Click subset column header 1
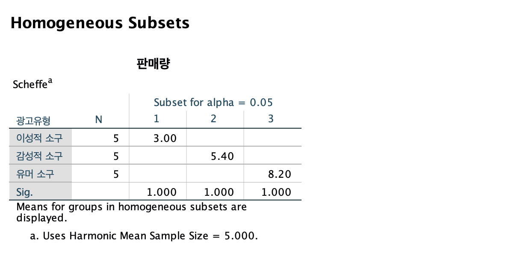Image resolution: width=532 pixels, height=259 pixels. point(157,119)
